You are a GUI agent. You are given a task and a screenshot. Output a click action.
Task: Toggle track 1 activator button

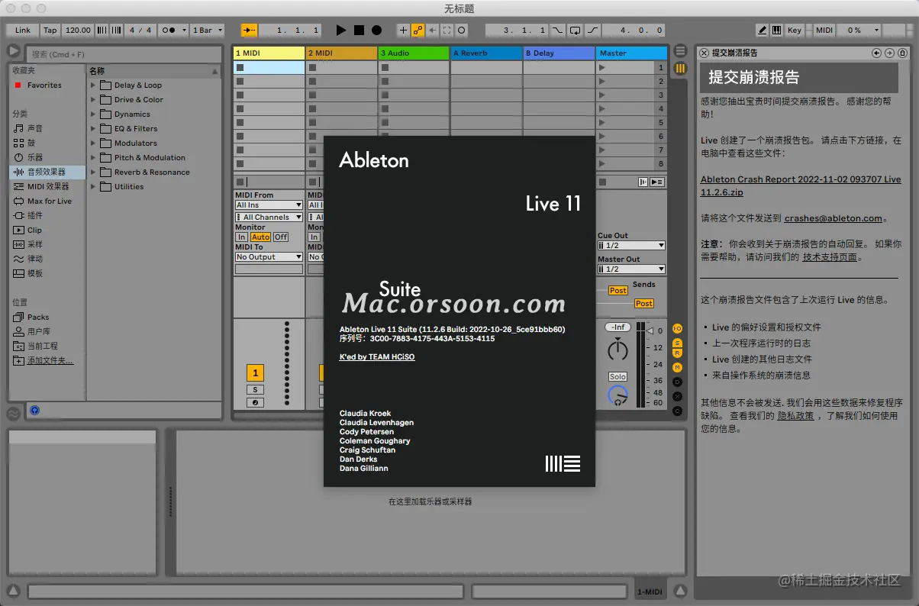click(256, 373)
